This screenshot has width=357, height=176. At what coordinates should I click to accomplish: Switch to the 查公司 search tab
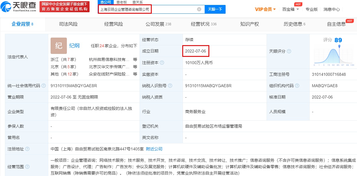[106, 2]
